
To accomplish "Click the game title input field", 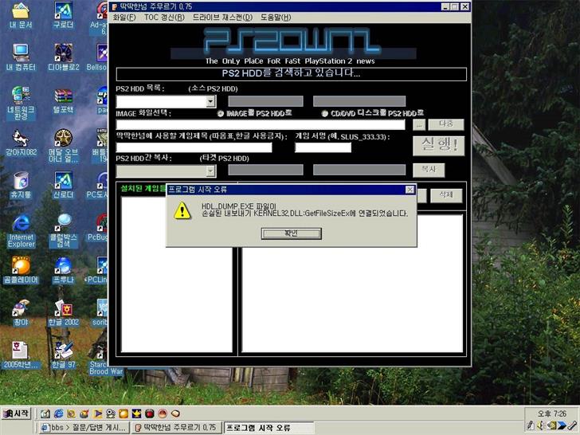I will pos(194,147).
